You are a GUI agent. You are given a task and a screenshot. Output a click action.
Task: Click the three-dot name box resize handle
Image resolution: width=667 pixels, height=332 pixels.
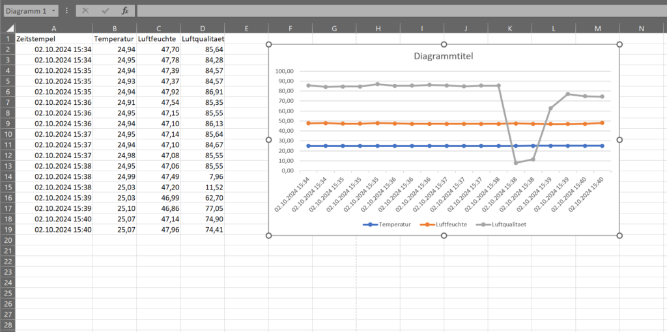coord(66,11)
